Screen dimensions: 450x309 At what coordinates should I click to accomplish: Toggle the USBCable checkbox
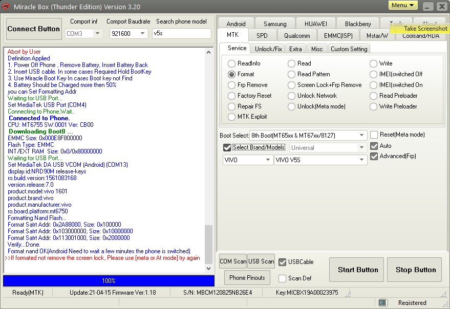coord(283,262)
